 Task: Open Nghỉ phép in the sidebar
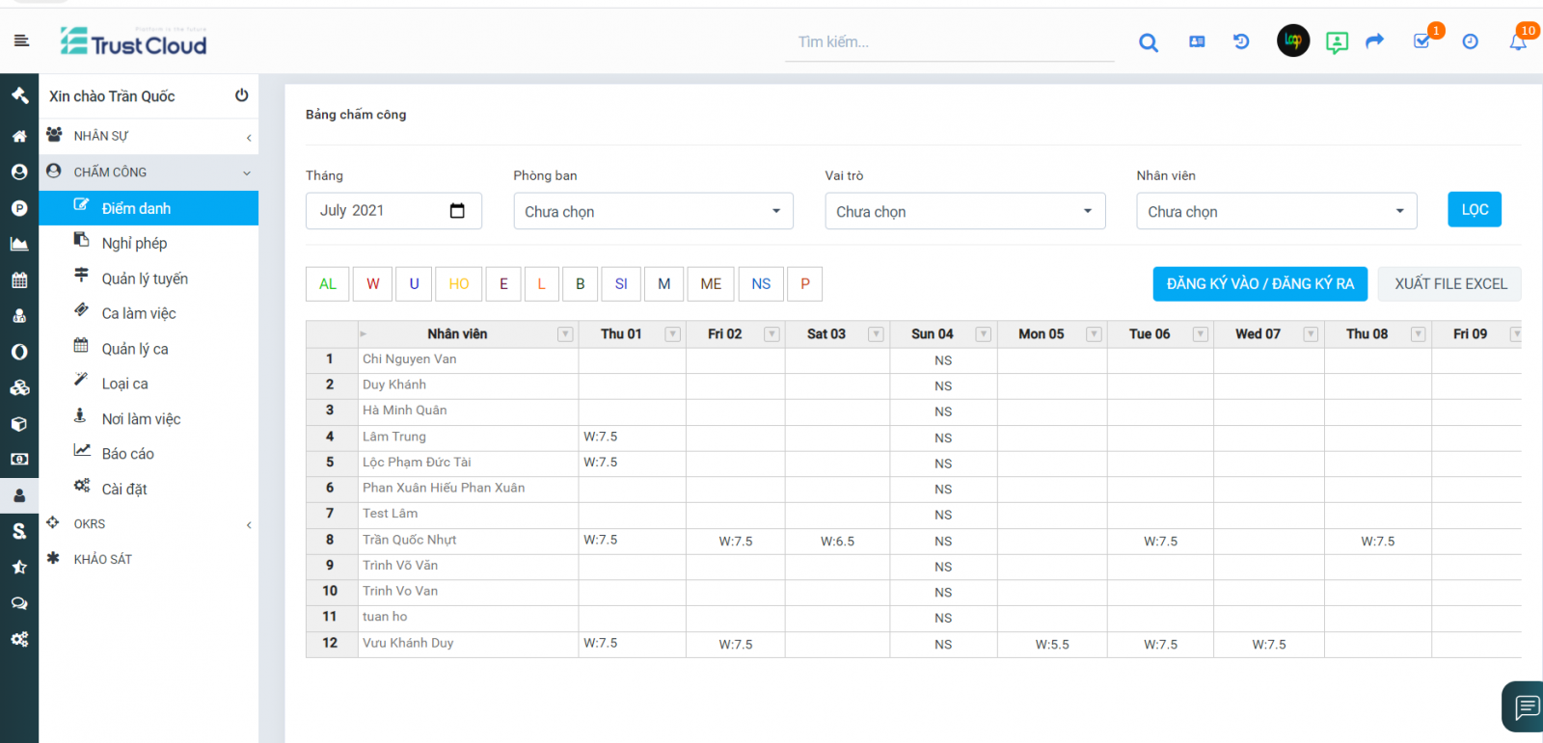[134, 244]
